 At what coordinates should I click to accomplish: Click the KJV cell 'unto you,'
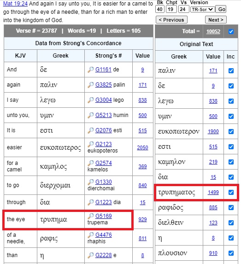point(20,115)
